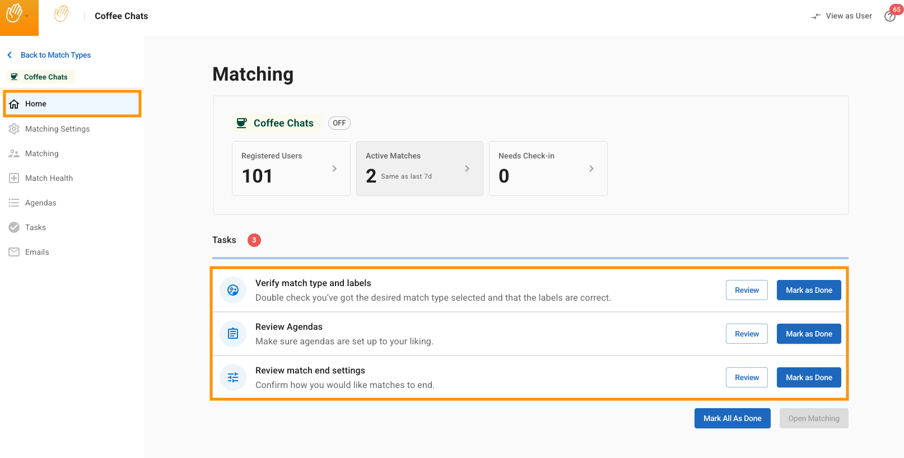
Task: Go to Matching in the sidebar
Action: pos(41,153)
